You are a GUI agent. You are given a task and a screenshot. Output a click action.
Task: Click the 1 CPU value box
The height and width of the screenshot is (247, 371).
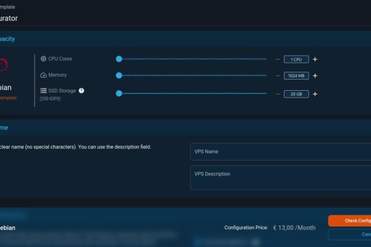tap(296, 59)
